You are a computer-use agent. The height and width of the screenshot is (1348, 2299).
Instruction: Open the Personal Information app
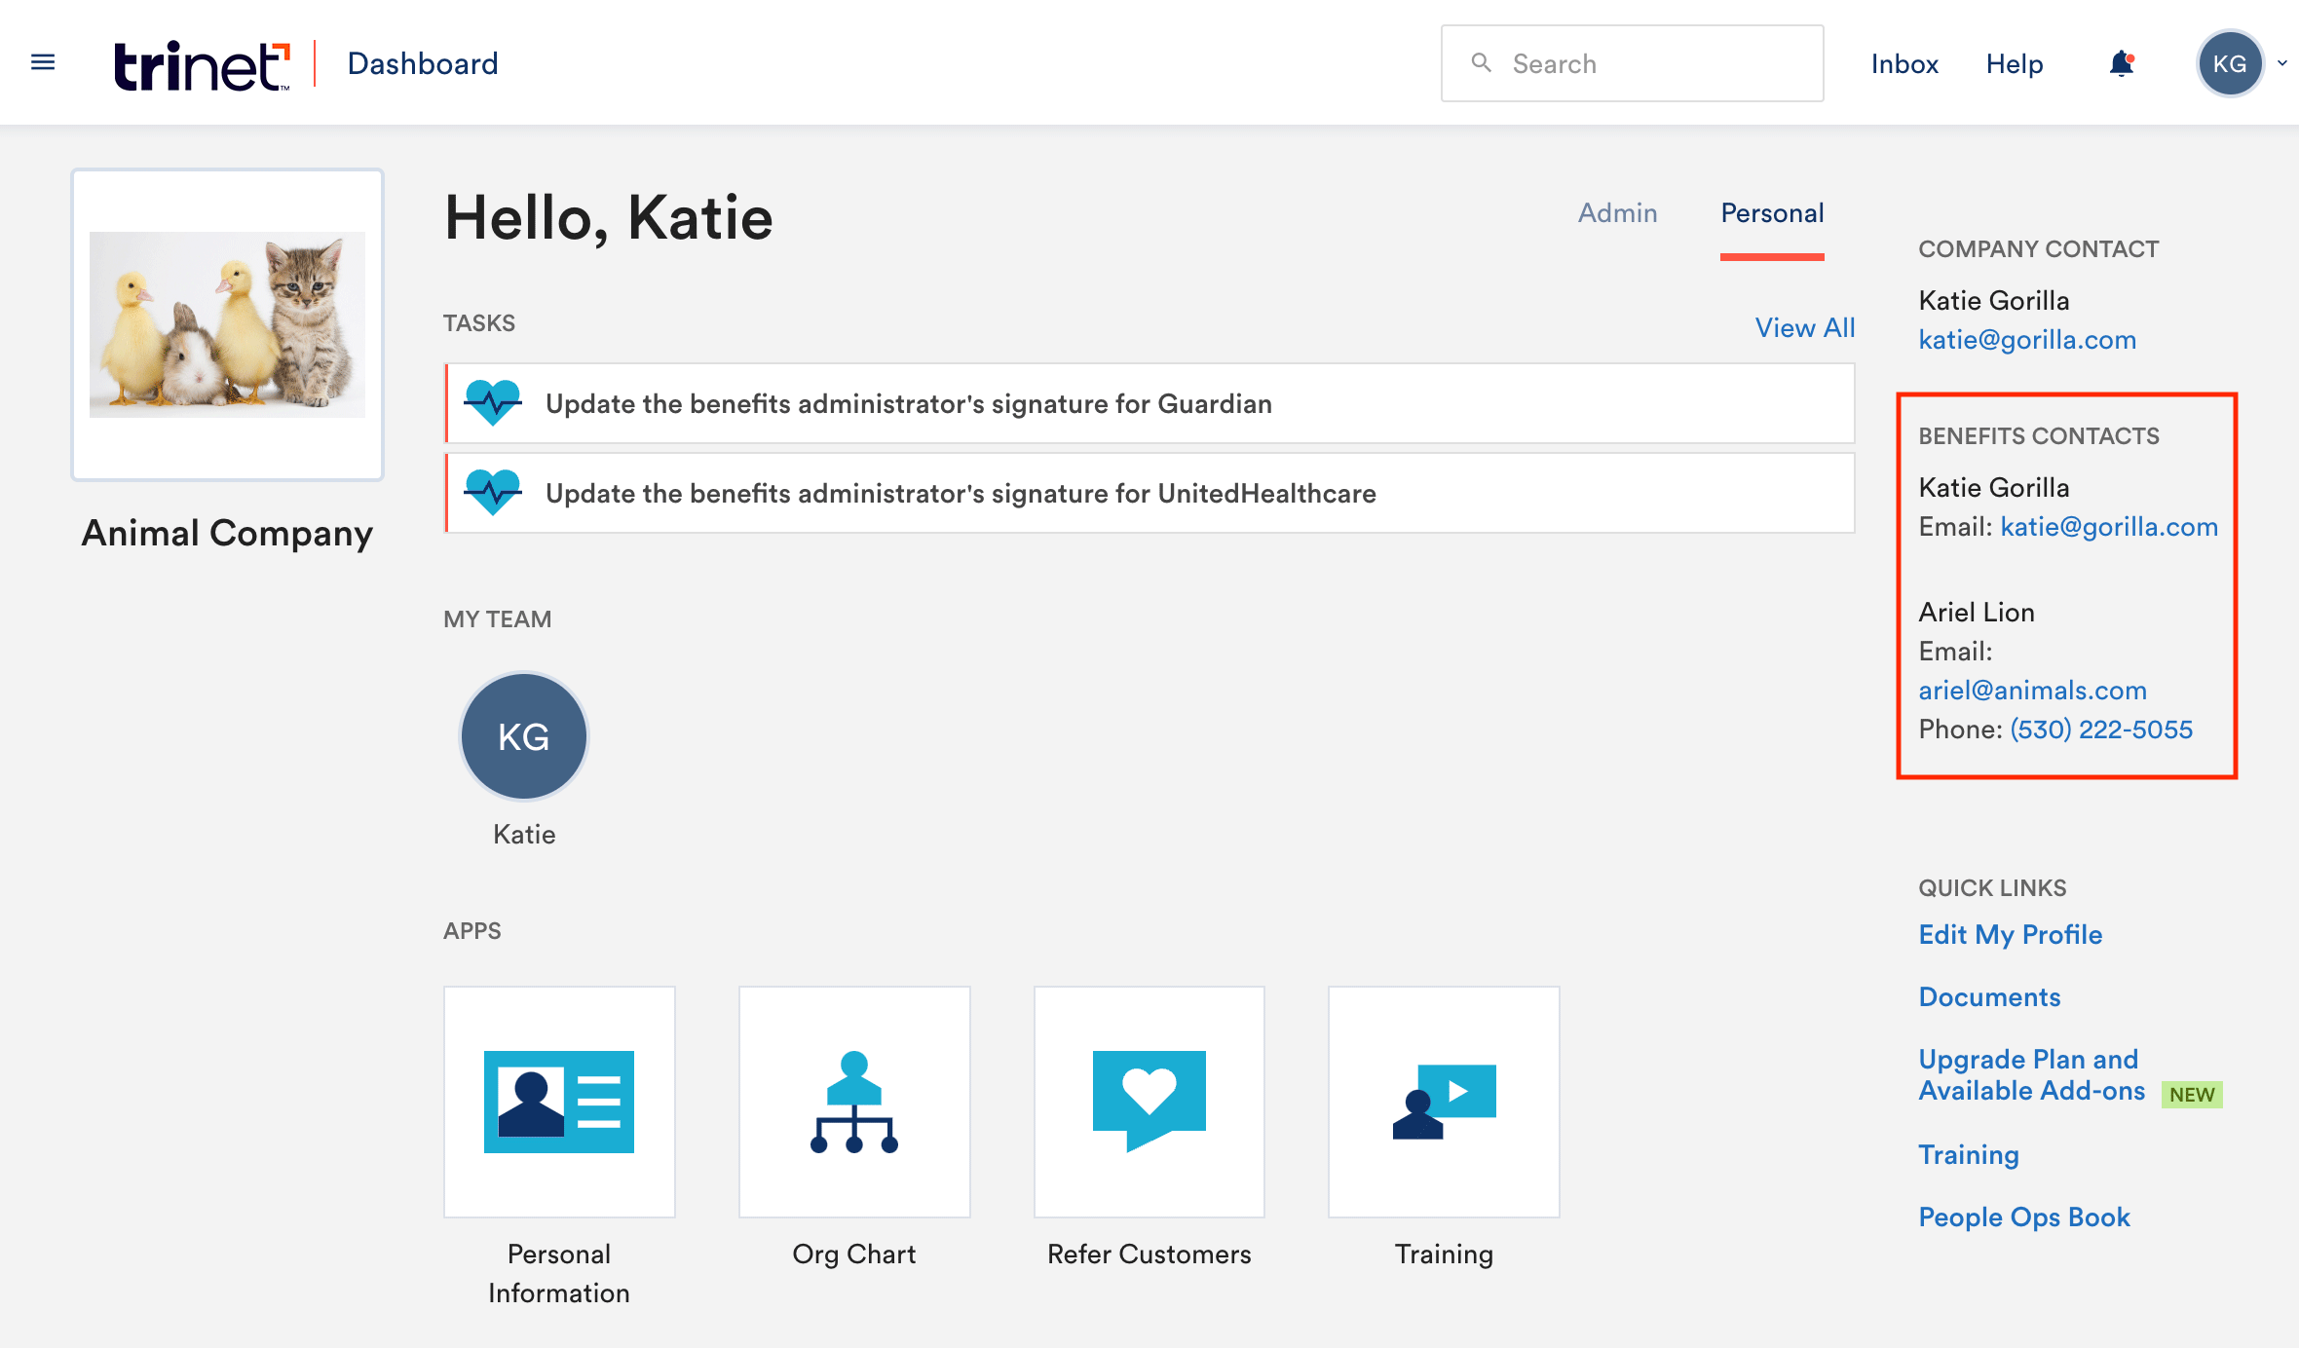[x=558, y=1102]
